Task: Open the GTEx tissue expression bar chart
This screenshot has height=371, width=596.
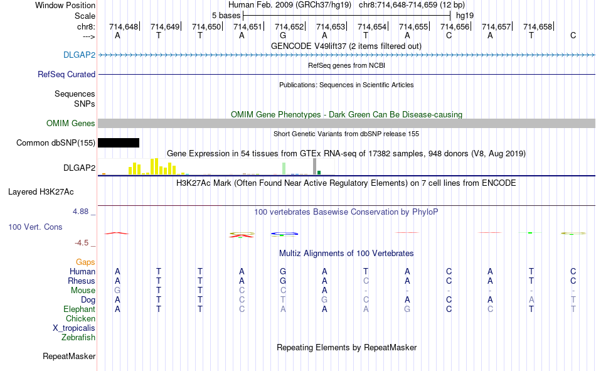Action: tap(216, 166)
